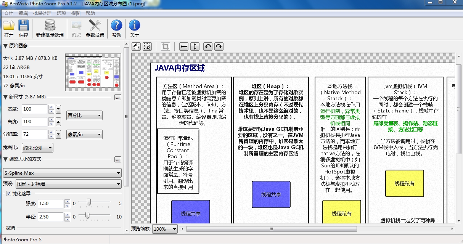Open the 视图 menu
The image size is (463, 244).
(x=76, y=13)
